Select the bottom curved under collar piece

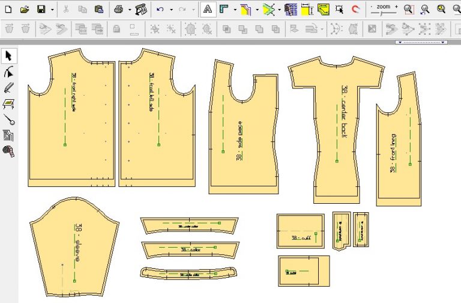click(x=188, y=273)
